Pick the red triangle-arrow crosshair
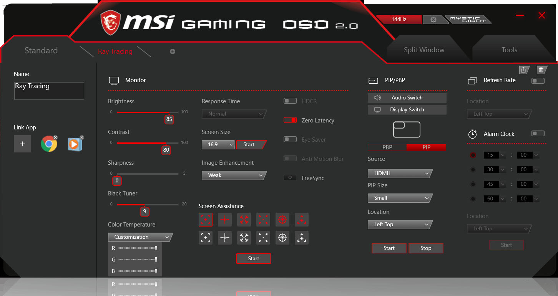This screenshot has width=558, height=296. 302,220
